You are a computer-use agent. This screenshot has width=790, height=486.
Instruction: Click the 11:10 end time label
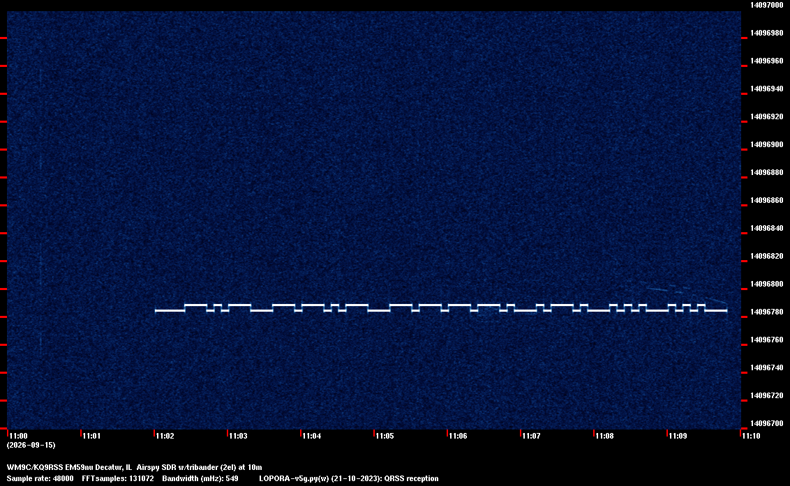[751, 436]
